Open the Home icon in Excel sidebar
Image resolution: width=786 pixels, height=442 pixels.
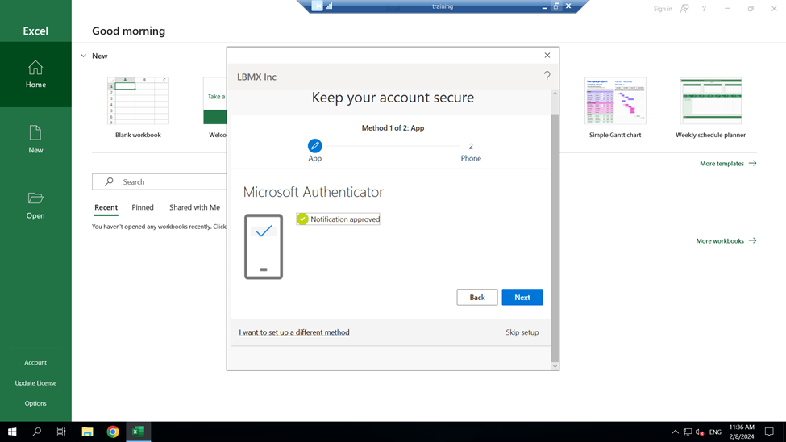point(35,73)
